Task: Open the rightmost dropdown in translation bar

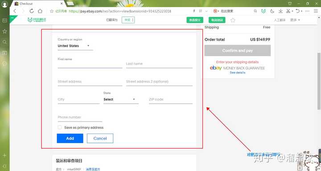Action: click(x=295, y=20)
